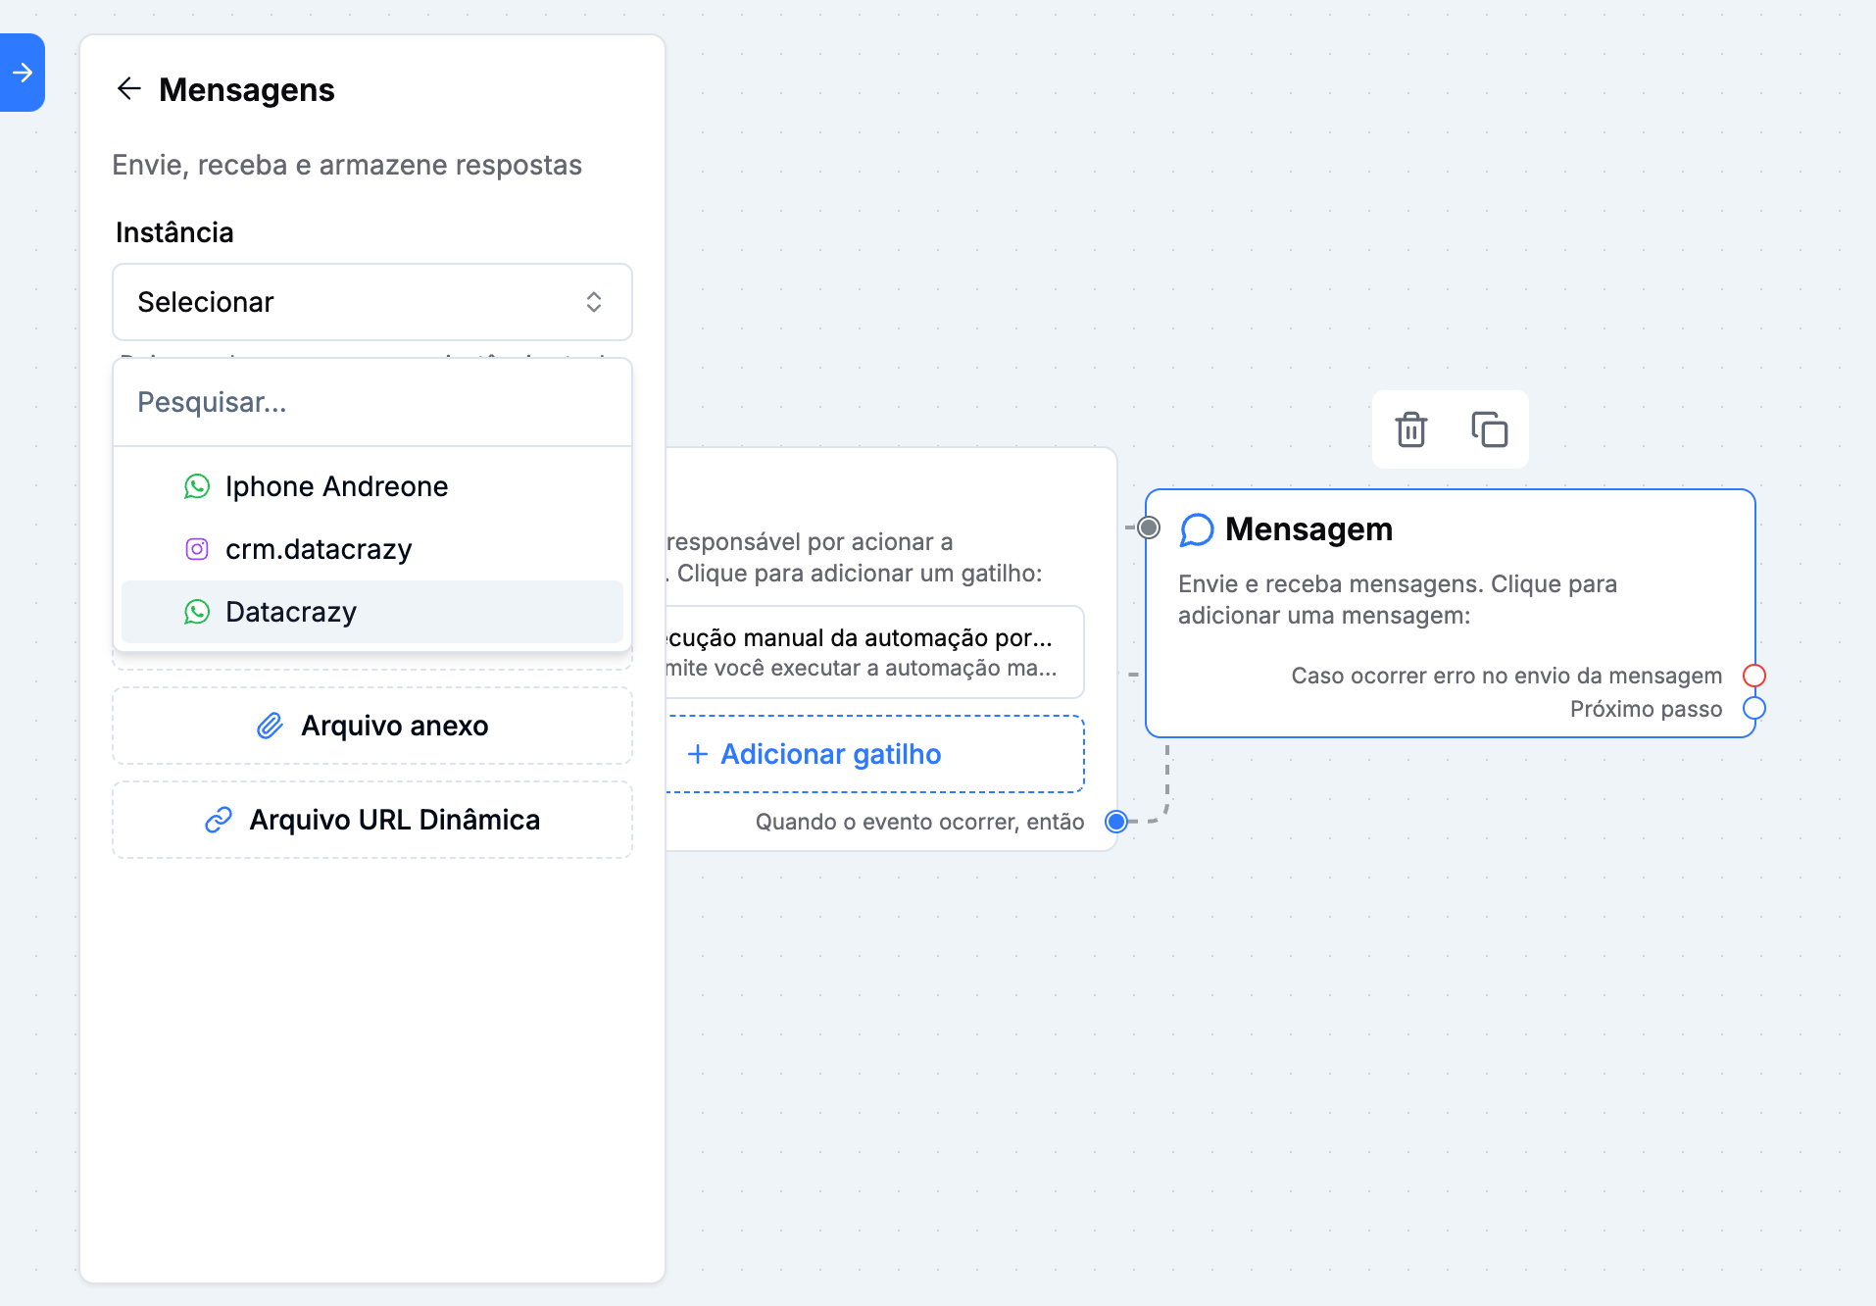Viewport: 1876px width, 1306px height.
Task: Click the Selecionar dropdown chevron arrows
Action: 594,302
